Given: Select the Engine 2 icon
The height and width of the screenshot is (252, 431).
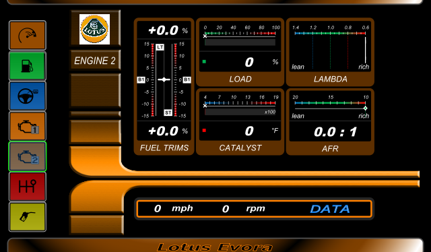Looking at the screenshot, I should point(28,156).
